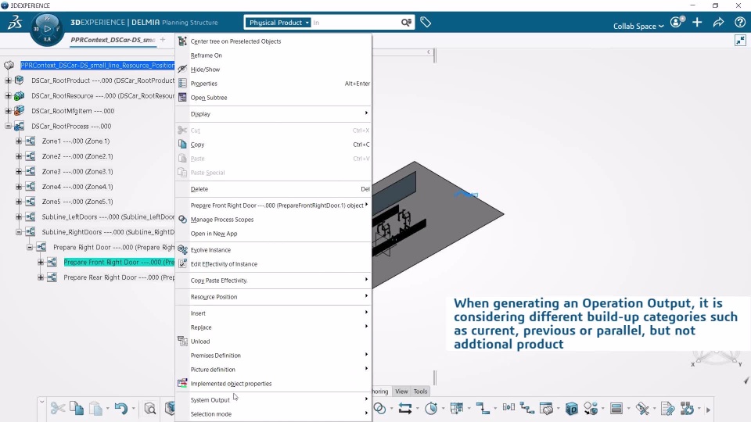Expand the Zone3 tree node
This screenshot has width=751, height=422.
coord(19,171)
